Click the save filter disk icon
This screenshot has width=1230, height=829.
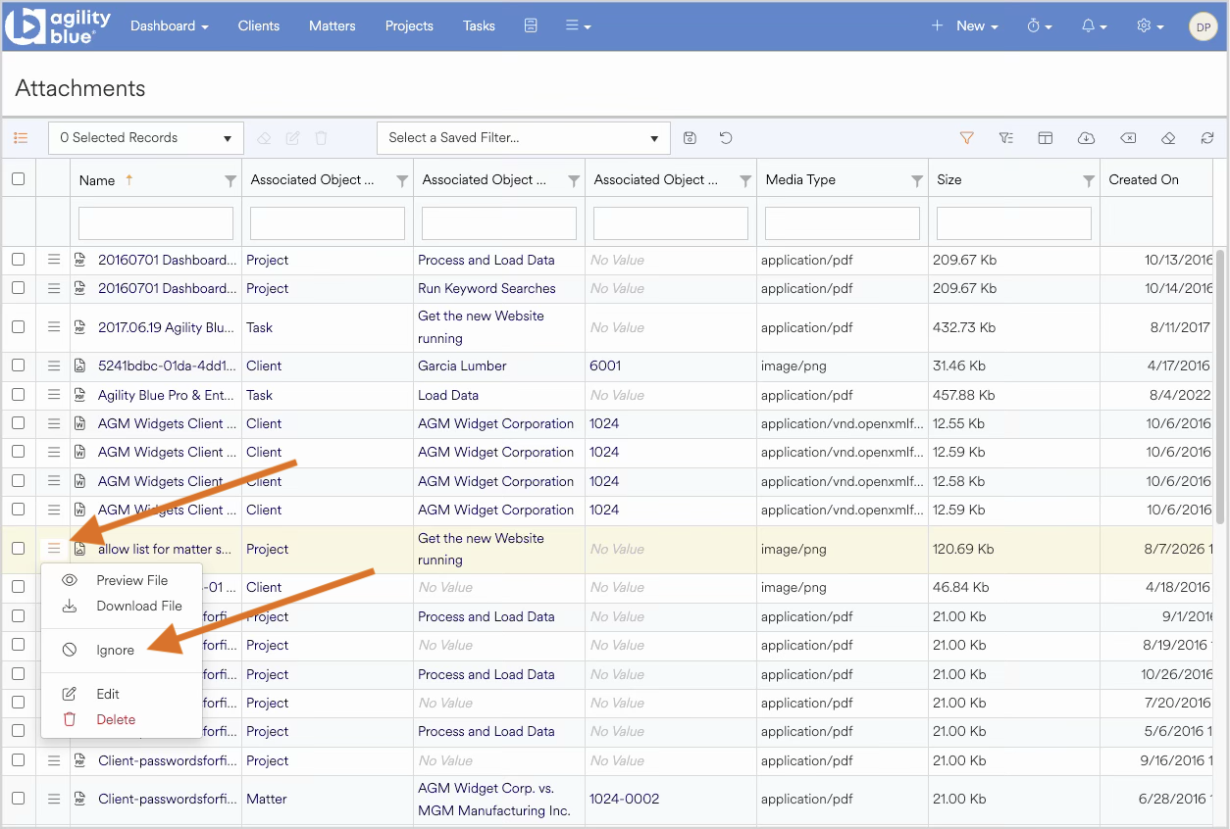(x=691, y=138)
